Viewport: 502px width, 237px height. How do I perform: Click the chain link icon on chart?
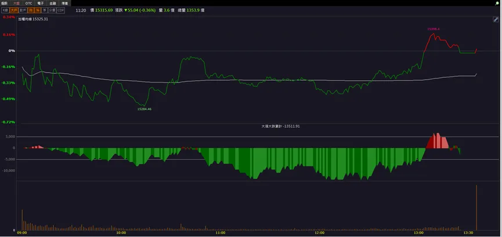[495, 20]
